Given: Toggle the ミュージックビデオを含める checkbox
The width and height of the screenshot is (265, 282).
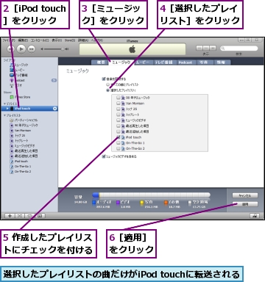Looking at the screenshot, I should coord(104,156).
